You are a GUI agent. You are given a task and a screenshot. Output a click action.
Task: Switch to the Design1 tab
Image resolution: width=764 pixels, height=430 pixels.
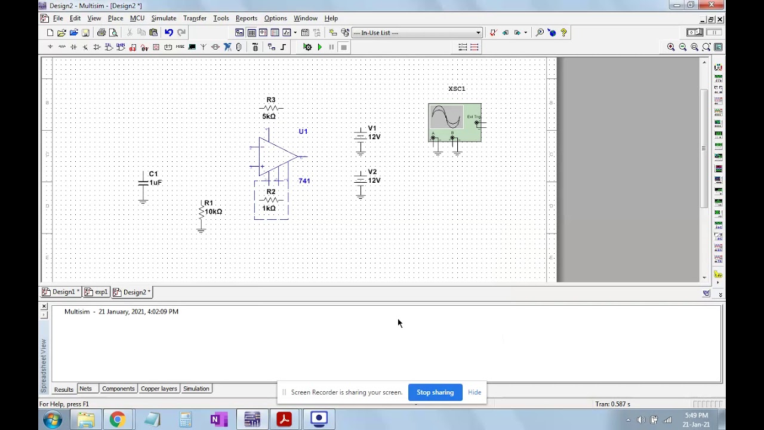[x=60, y=292]
